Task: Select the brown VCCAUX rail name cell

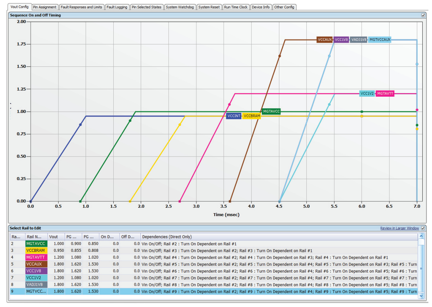Action: (x=36, y=264)
